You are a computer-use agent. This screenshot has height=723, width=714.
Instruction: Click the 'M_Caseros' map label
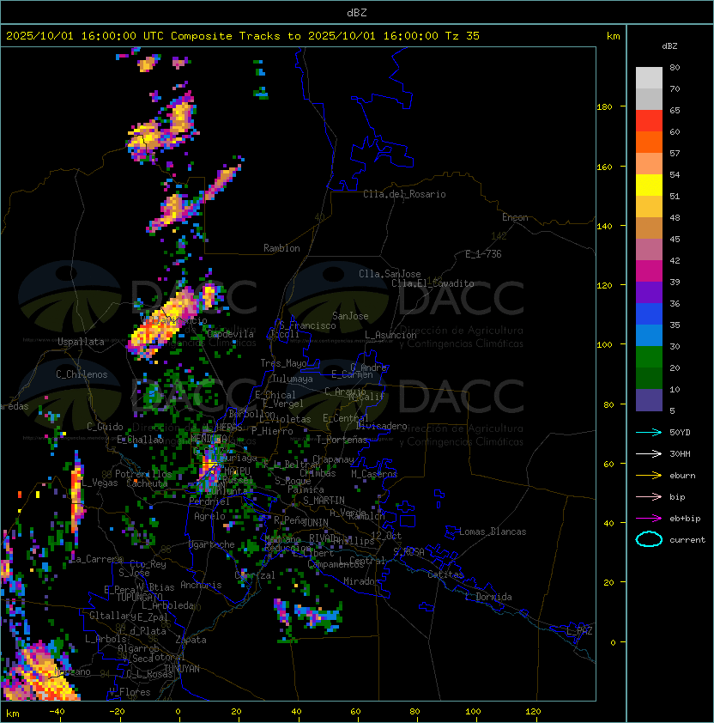374,474
